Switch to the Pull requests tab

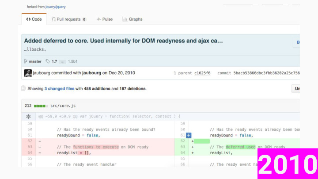[69, 19]
